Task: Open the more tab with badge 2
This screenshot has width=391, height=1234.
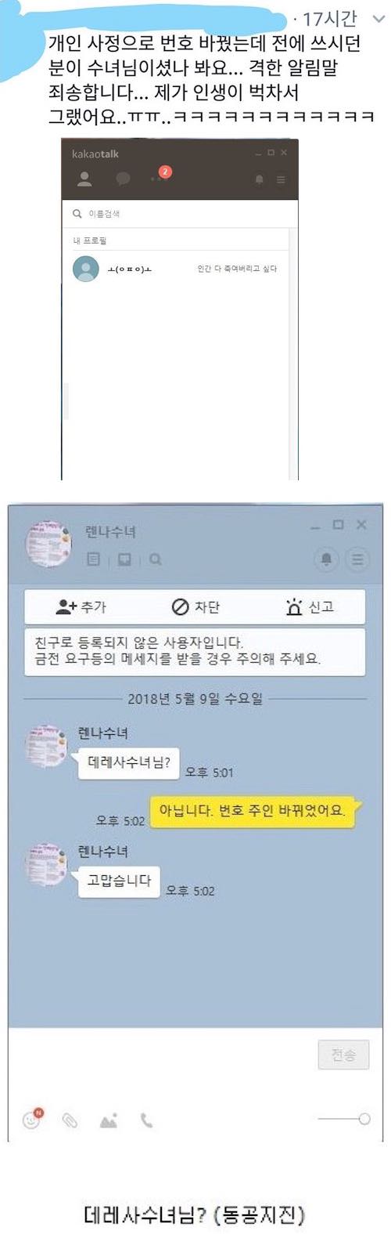Action: (x=159, y=176)
